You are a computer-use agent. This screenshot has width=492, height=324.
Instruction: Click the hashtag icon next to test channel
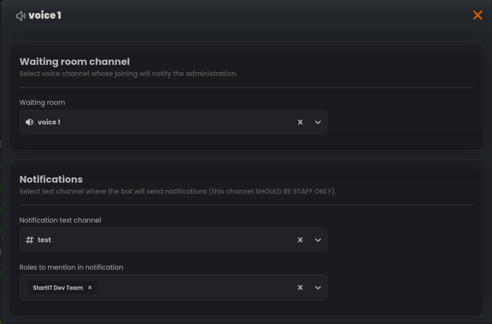[x=29, y=239]
